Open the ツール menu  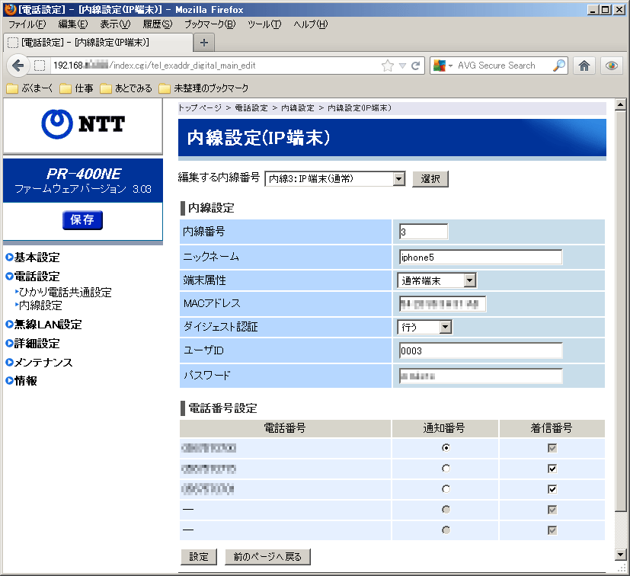[264, 24]
